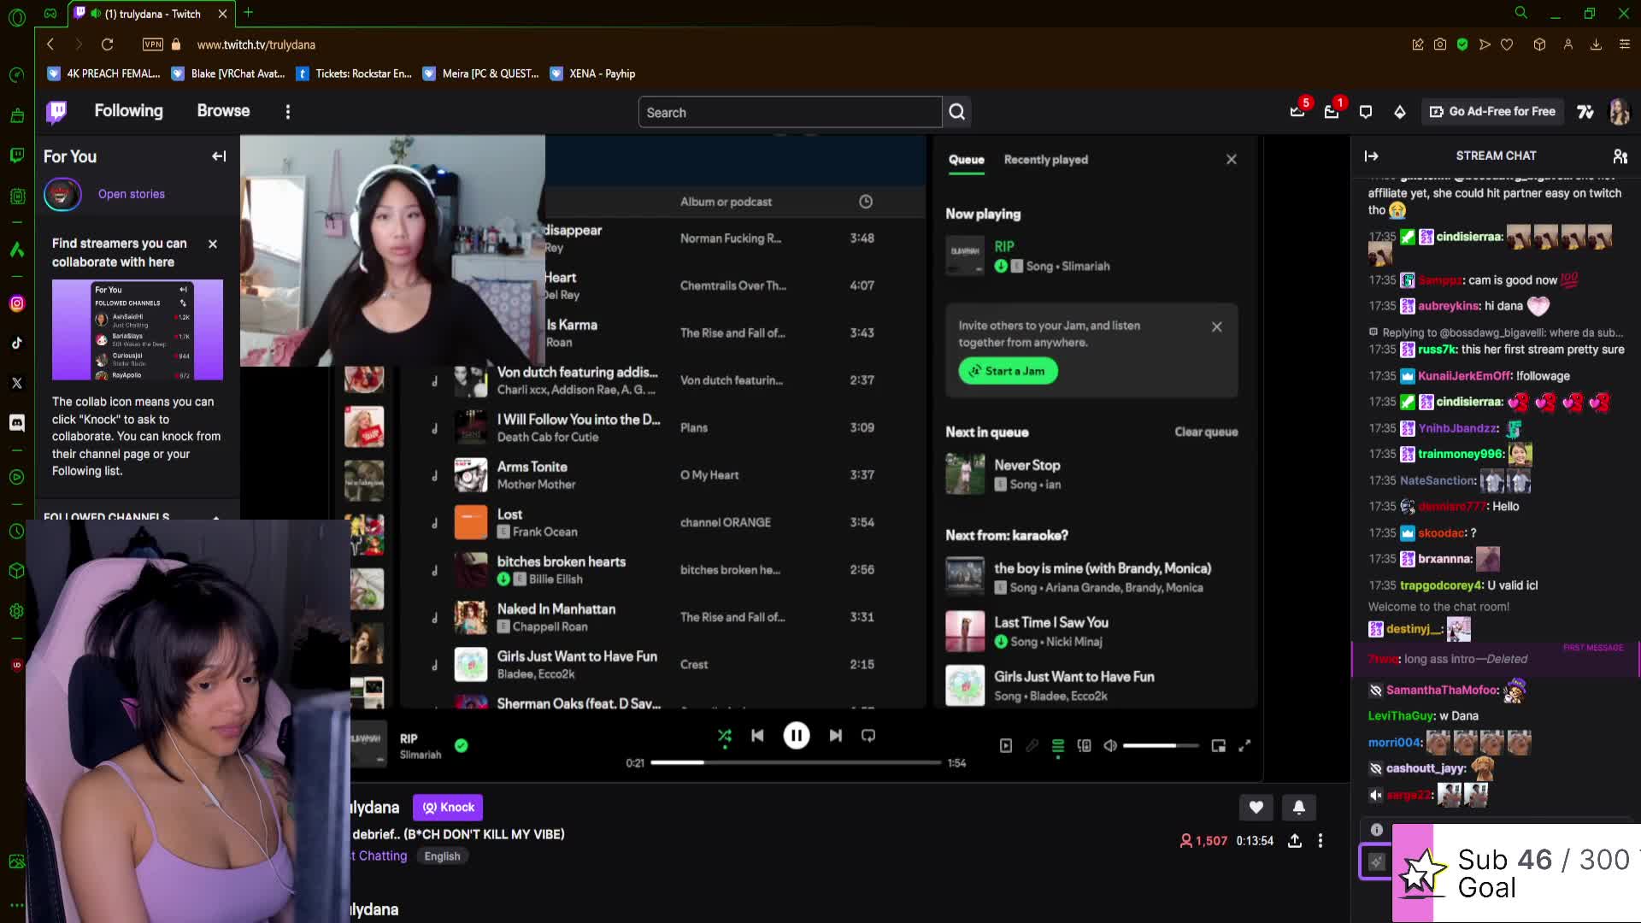Viewport: 1641px width, 923px height.
Task: Click the share stream icon
Action: (x=1295, y=841)
